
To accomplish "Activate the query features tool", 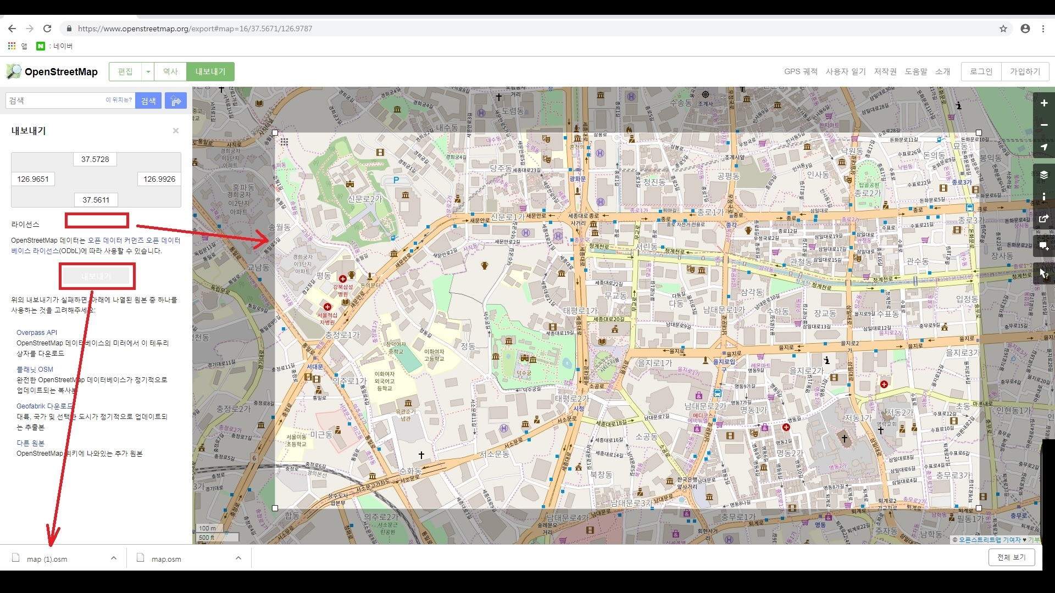I will (1044, 273).
